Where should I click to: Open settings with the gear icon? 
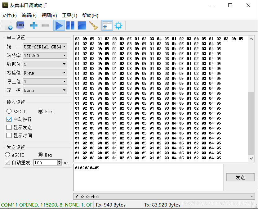pyautogui.click(x=118, y=25)
